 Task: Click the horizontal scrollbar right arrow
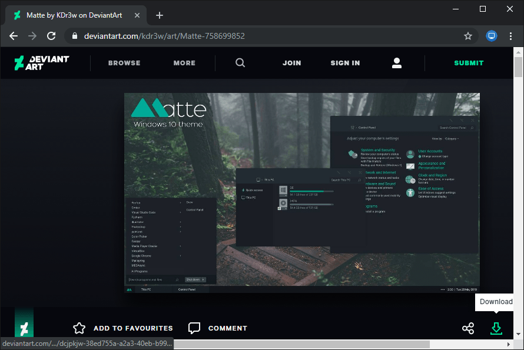tap(508, 344)
